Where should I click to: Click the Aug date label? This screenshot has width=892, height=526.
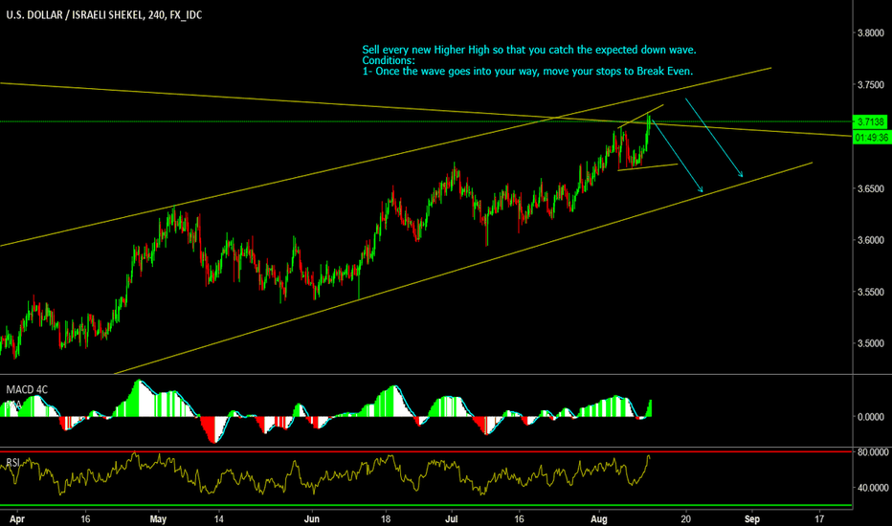[x=599, y=519]
